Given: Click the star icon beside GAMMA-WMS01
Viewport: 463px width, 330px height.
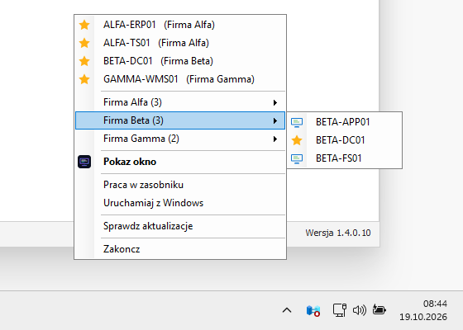Looking at the screenshot, I should pos(84,79).
